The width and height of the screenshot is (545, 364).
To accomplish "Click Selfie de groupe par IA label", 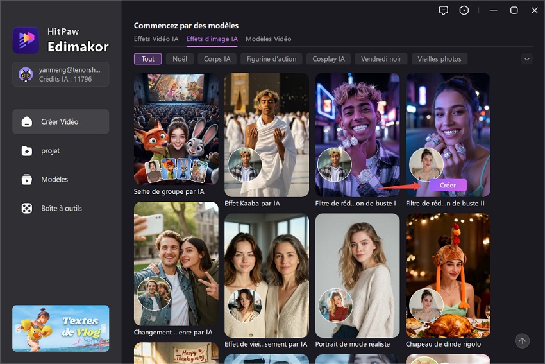I will (x=169, y=191).
